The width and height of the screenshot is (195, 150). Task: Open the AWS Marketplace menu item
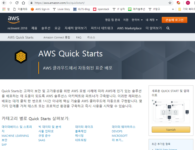129,28
